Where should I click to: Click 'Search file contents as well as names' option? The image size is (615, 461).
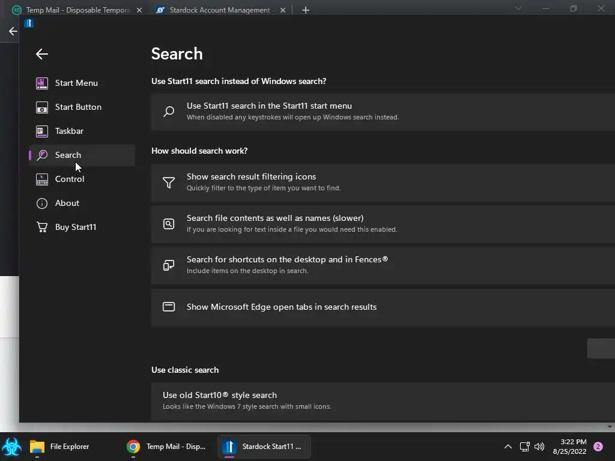[383, 224]
